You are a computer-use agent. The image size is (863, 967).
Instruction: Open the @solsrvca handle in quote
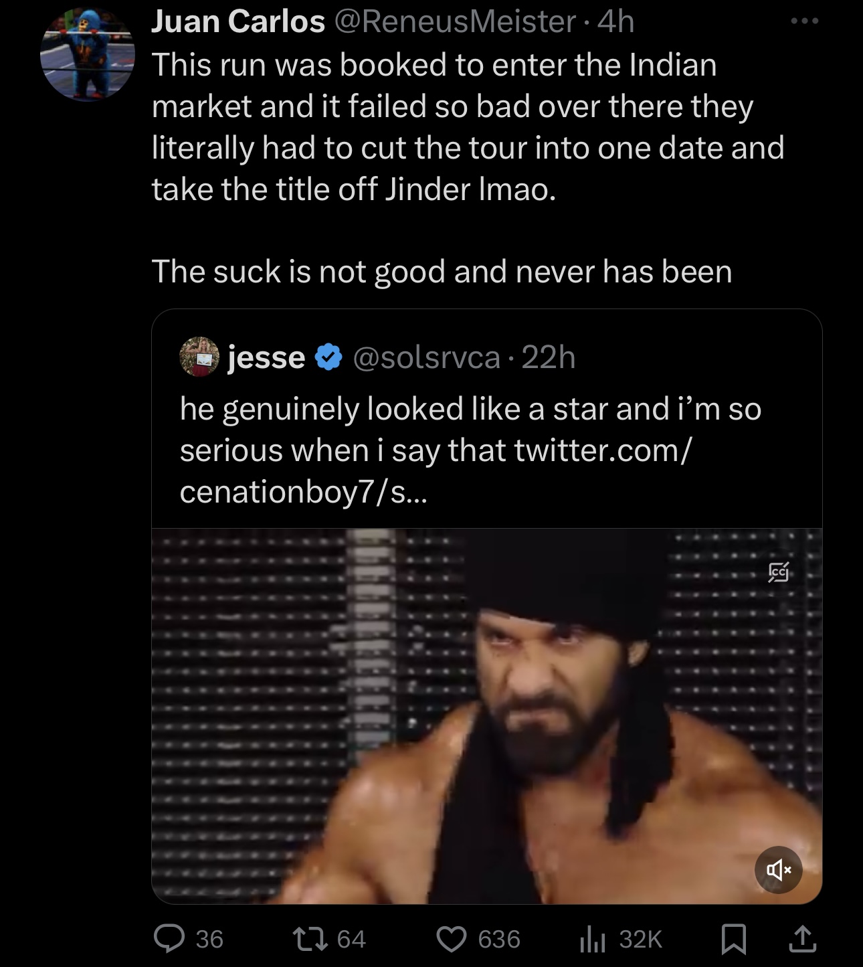[x=426, y=357]
